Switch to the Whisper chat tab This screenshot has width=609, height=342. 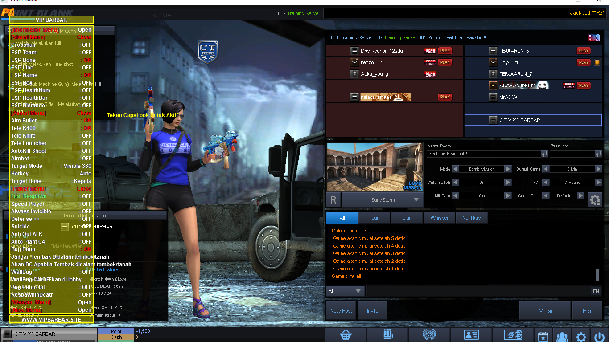pos(440,218)
